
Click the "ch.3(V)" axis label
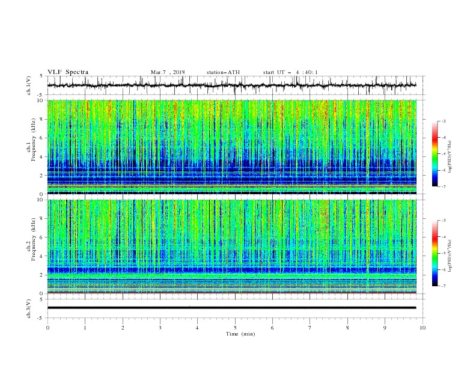coord(29,308)
